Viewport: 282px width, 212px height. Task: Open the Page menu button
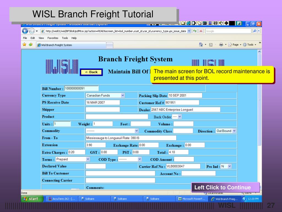tap(235, 44)
